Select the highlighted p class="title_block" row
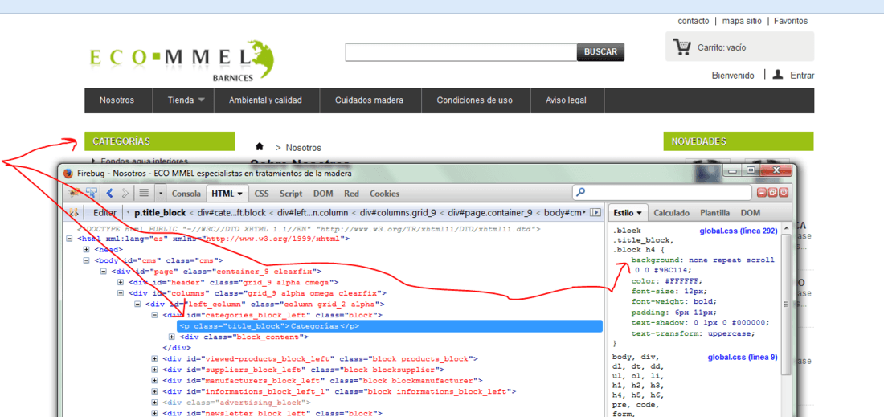Image resolution: width=884 pixels, height=417 pixels. (390, 326)
